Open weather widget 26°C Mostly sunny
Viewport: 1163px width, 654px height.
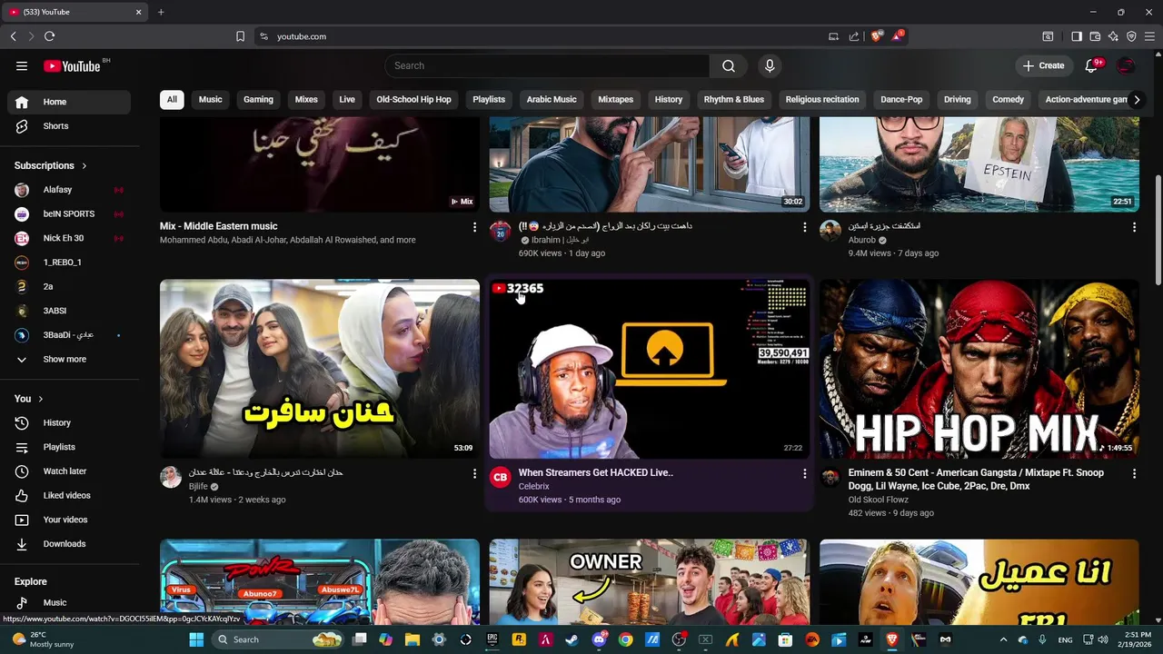[43, 639]
